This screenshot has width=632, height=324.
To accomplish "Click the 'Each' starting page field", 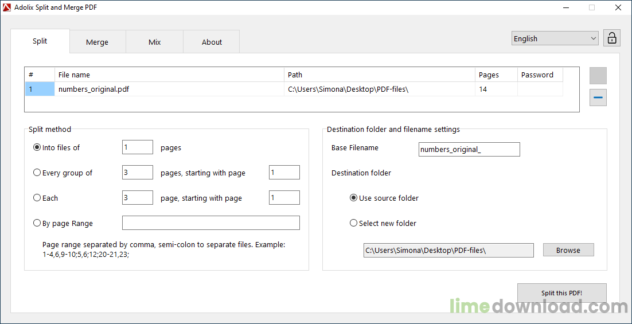I will (284, 197).
